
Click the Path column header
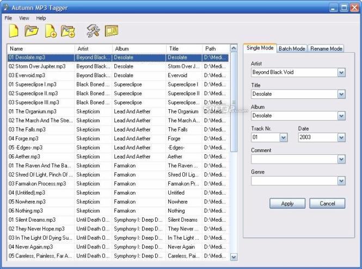pos(216,48)
